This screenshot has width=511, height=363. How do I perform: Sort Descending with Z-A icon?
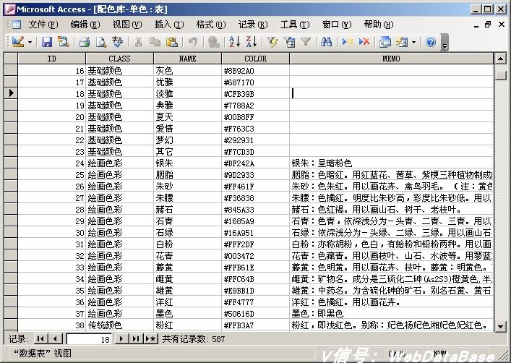[x=252, y=42]
